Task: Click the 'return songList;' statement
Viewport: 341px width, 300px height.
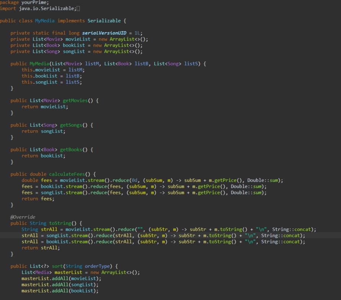Action: 43,131
